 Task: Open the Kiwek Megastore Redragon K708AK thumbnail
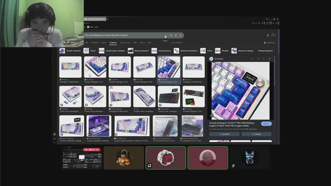(120, 96)
